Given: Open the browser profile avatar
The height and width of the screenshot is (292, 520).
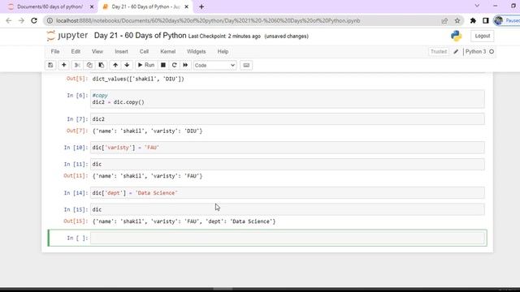Looking at the screenshot, I should (x=498, y=20).
